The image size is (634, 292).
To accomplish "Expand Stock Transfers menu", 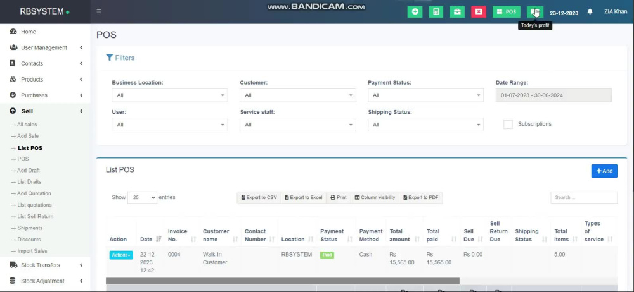I will [x=45, y=265].
